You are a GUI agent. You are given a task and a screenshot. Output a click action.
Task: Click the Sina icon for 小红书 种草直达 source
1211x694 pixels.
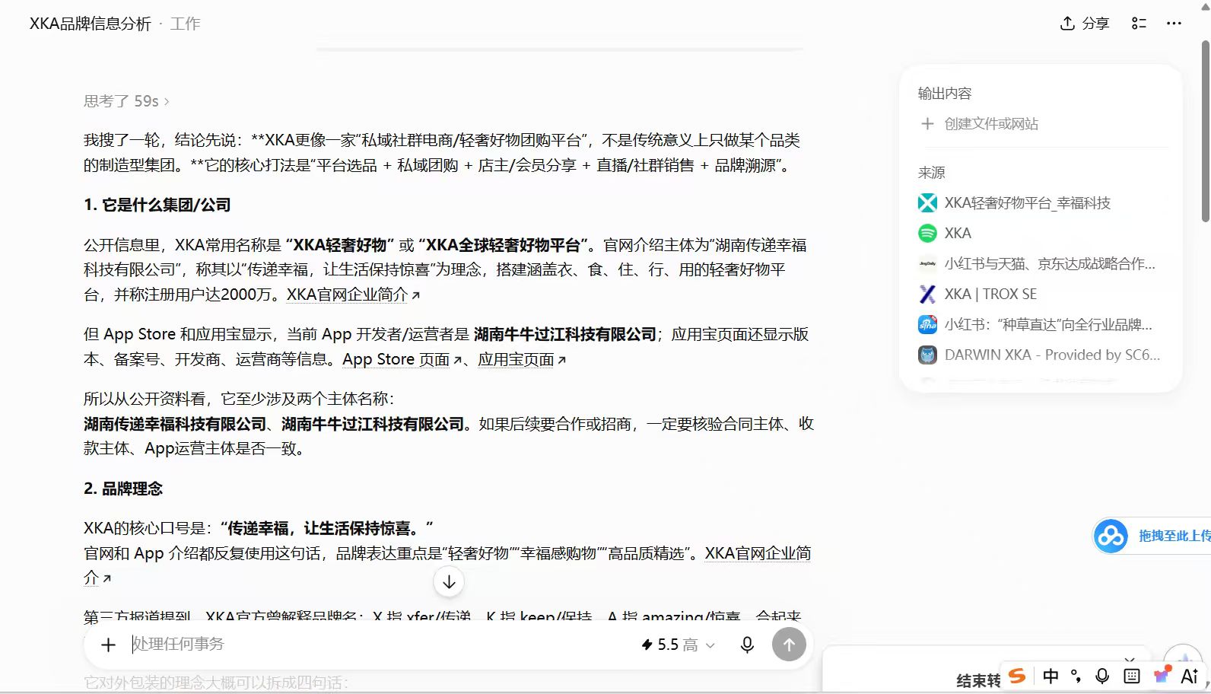(x=927, y=325)
